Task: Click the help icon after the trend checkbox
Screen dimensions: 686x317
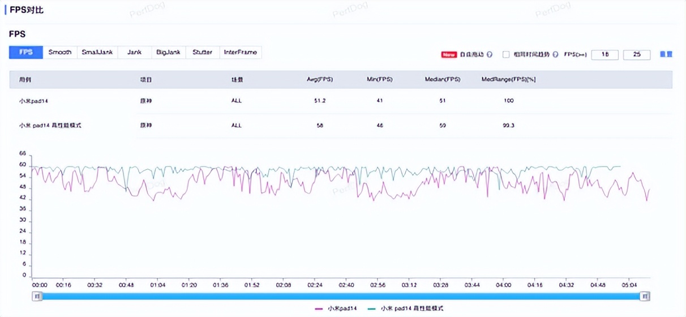Action: pos(555,55)
